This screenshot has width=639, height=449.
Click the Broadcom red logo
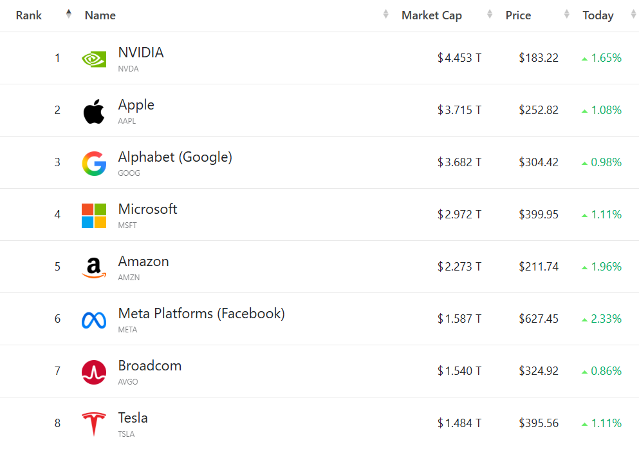pyautogui.click(x=94, y=372)
